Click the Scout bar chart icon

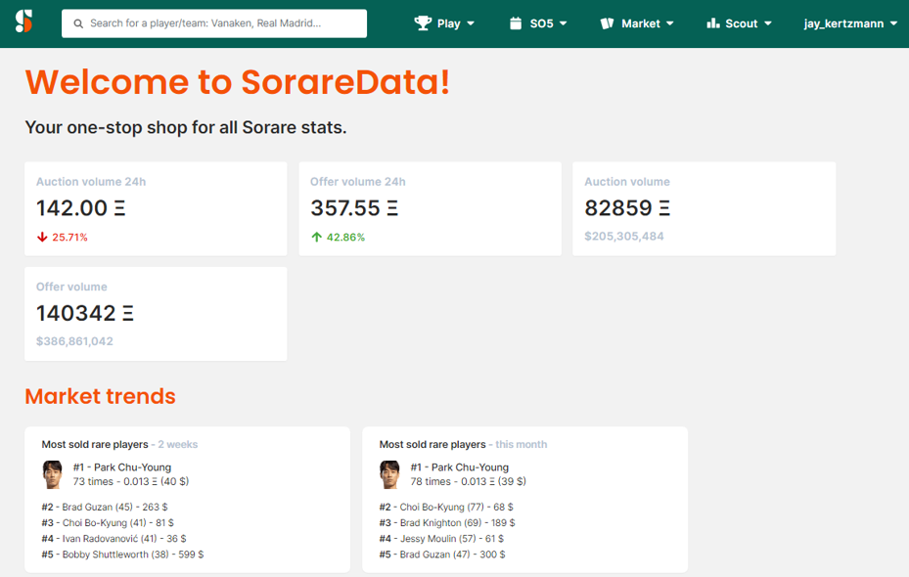coord(713,23)
